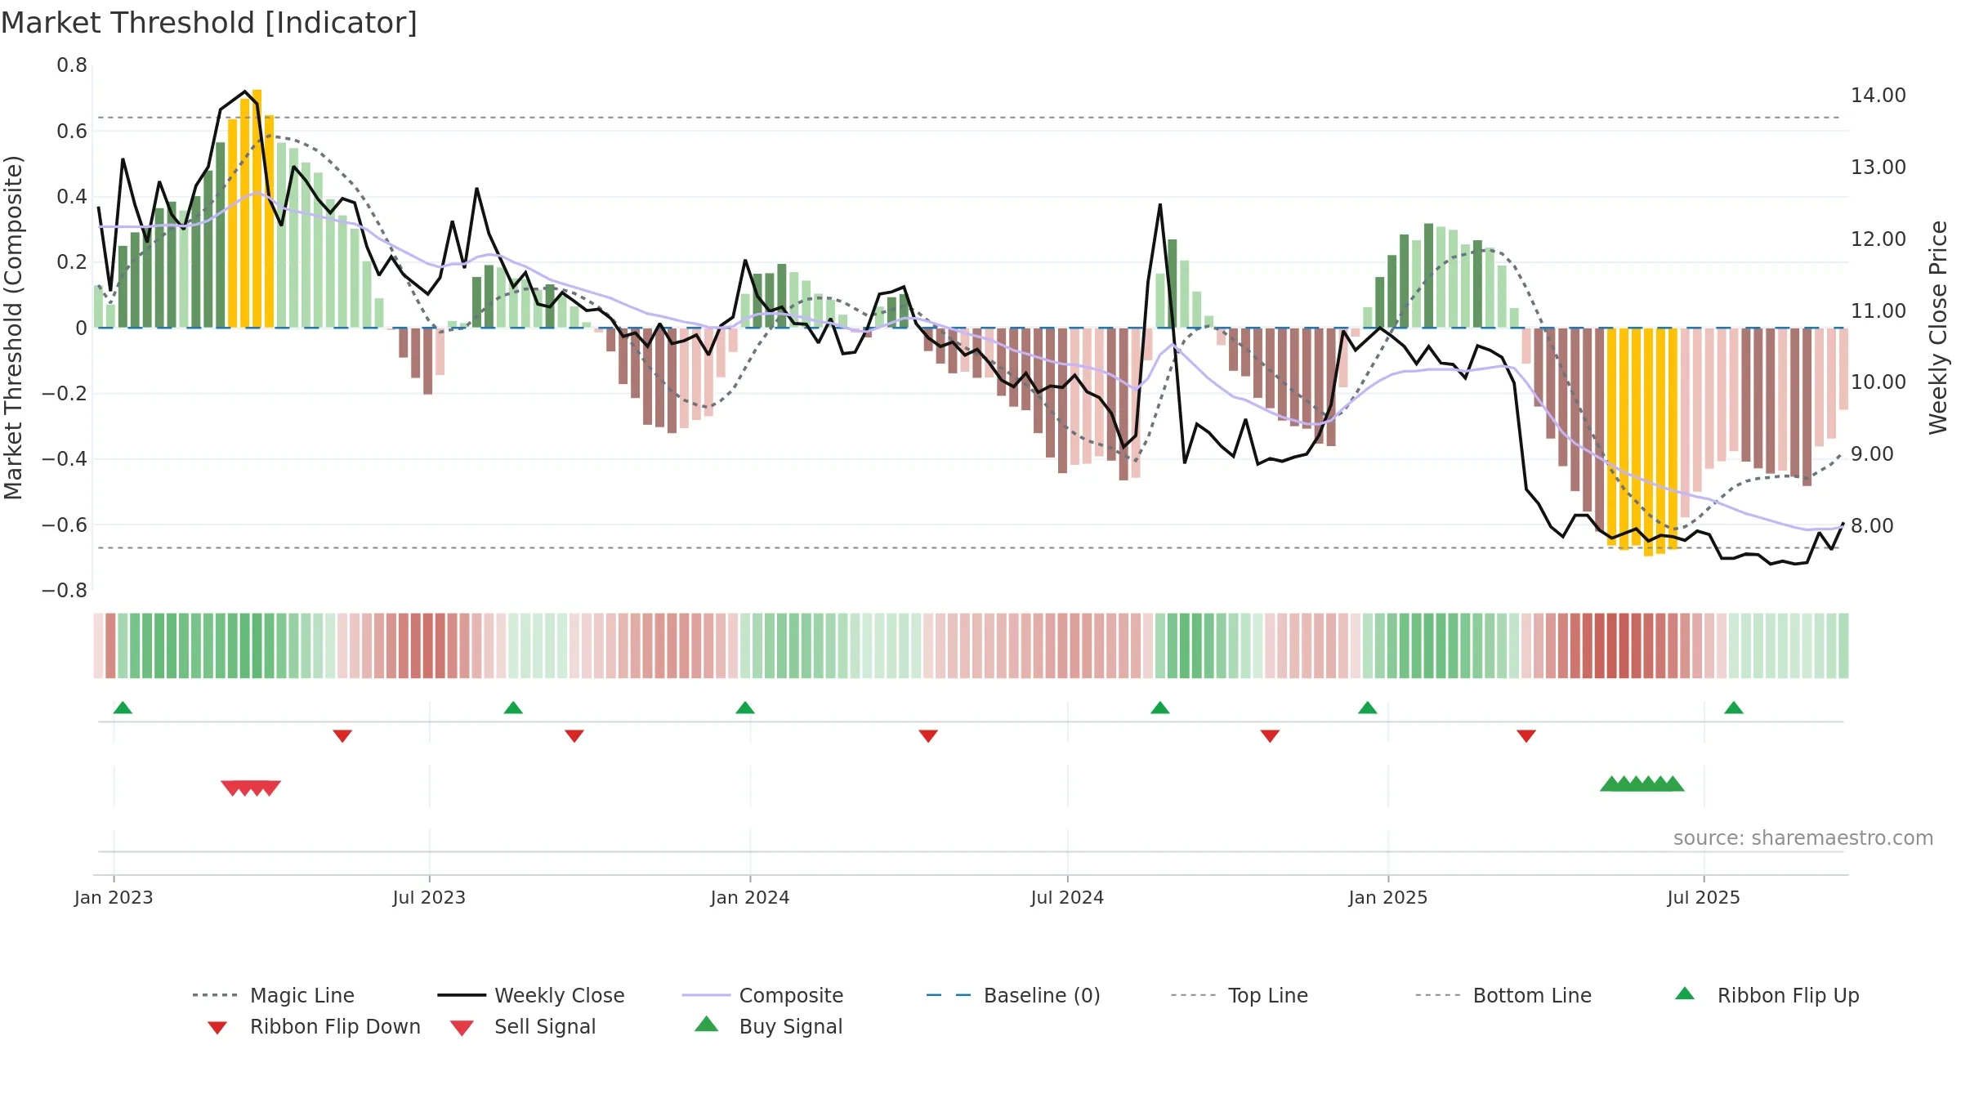The width and height of the screenshot is (1961, 1103).
Task: Click the ribbon flip up marker after Jul 2024
Action: click(x=1160, y=708)
